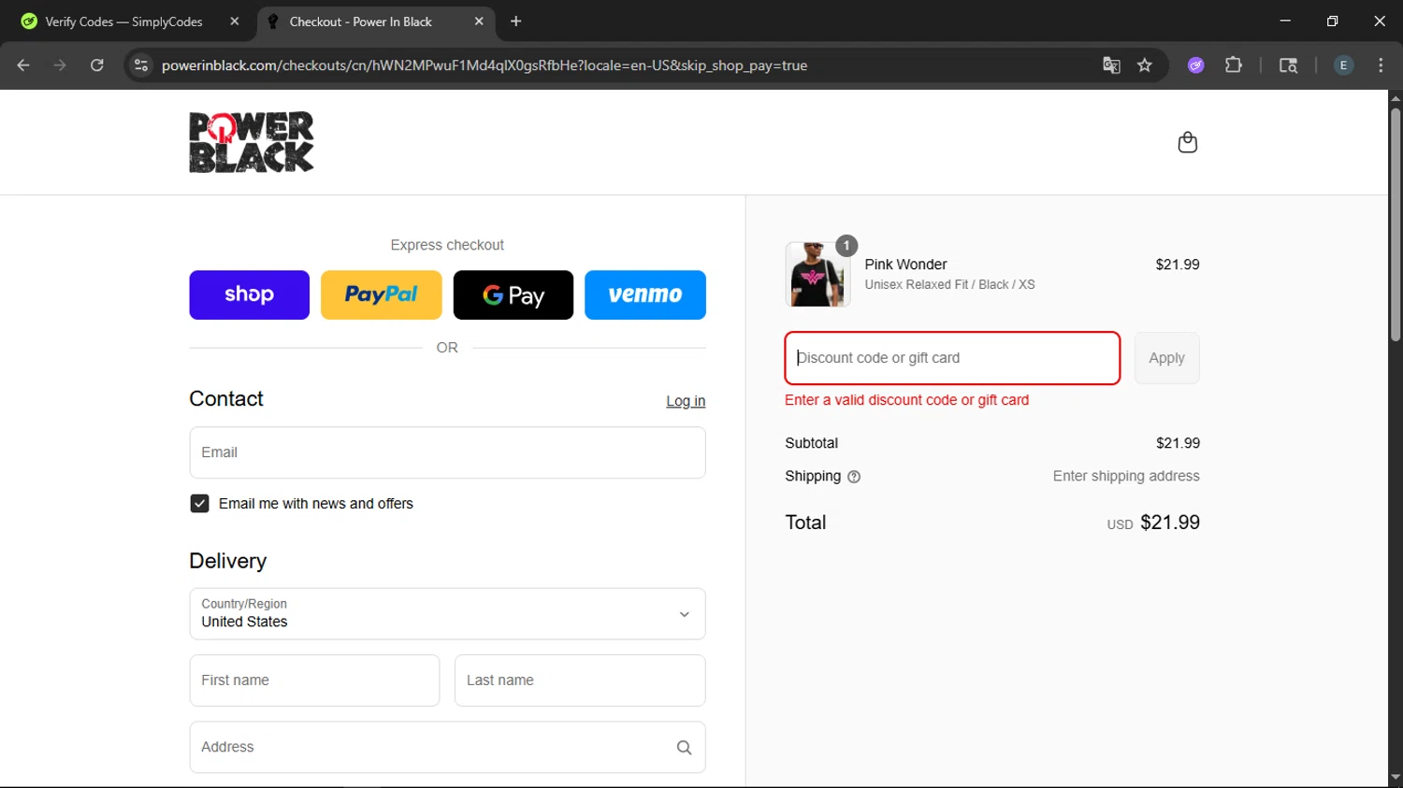Switch to the Verify Codes — SimplyCodes tab
1403x788 pixels.
pos(130,21)
